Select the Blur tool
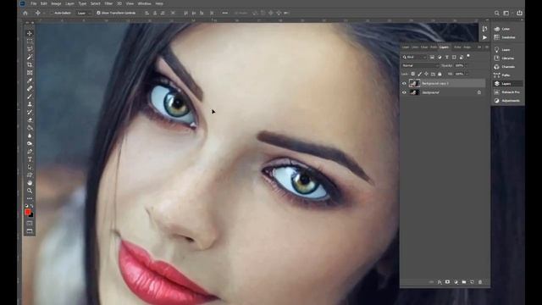This screenshot has width=542, height=305. coord(30,136)
